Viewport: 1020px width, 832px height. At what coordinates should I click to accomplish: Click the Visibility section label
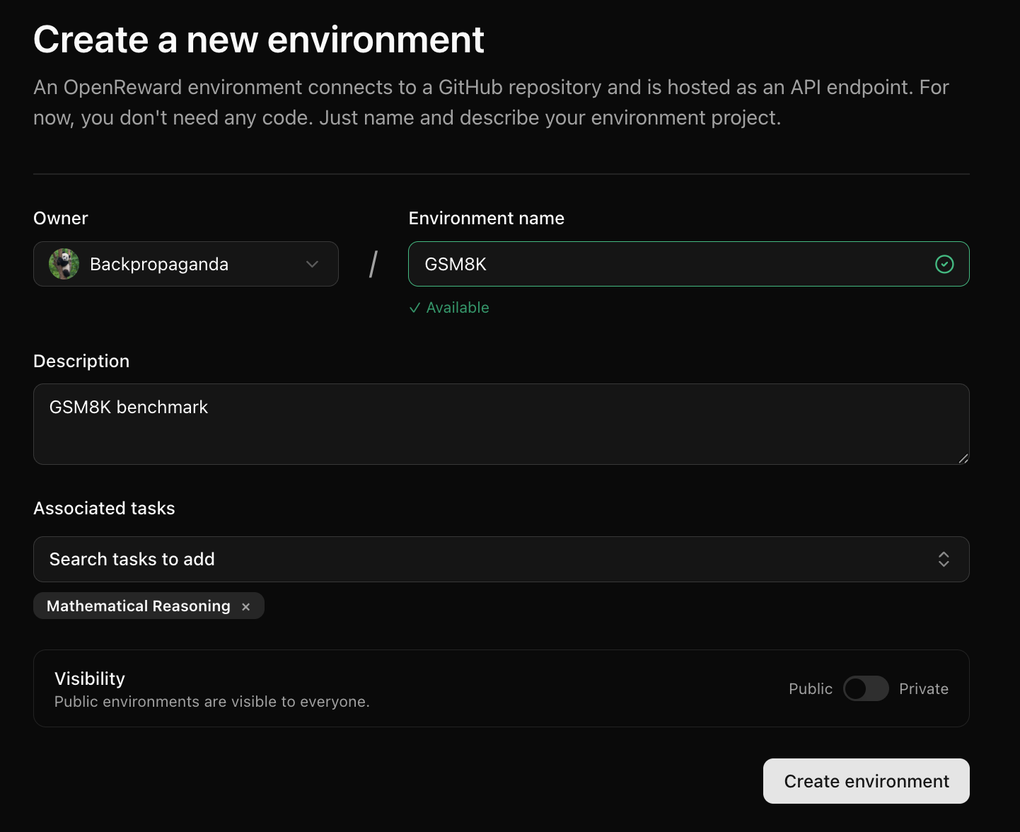89,678
